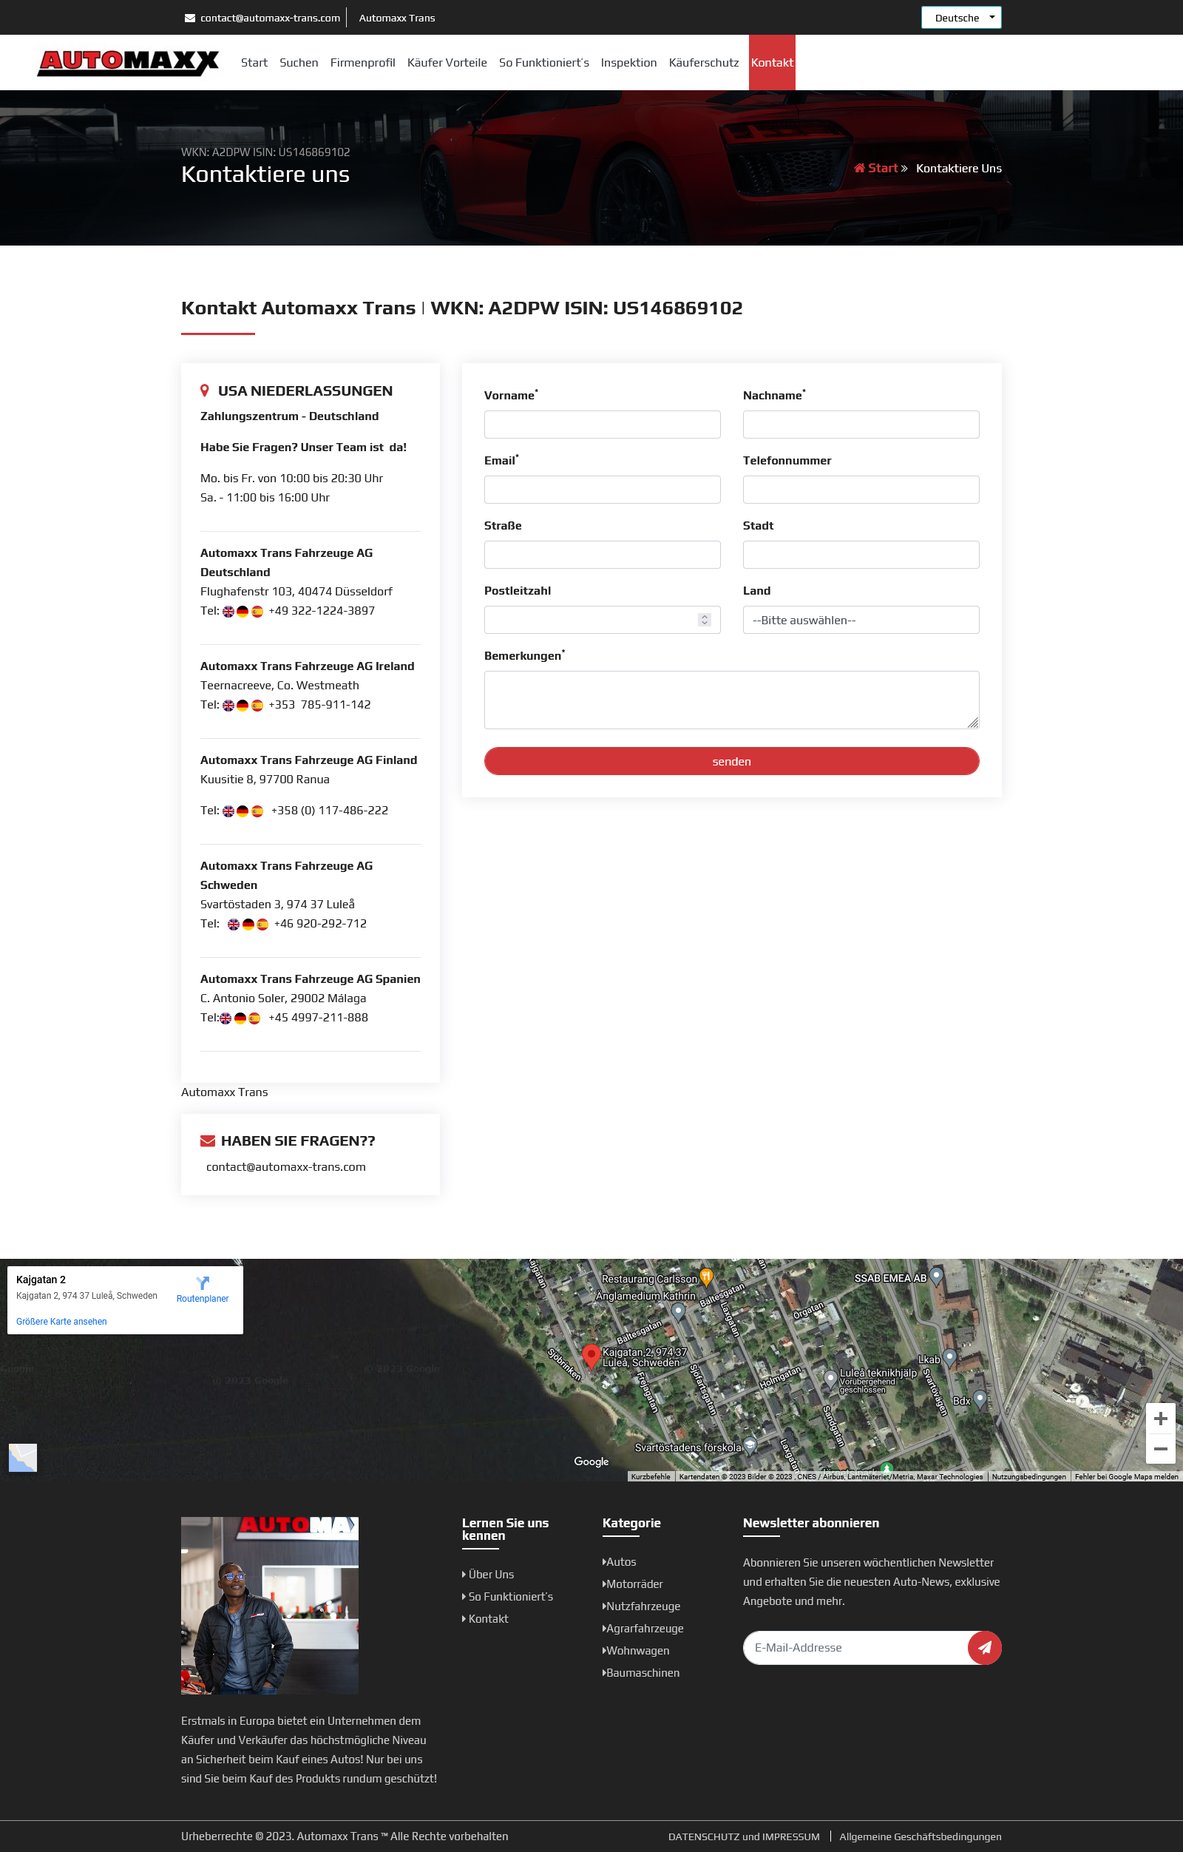
Task: Switch map type via the layer thumbnail
Action: (23, 1458)
